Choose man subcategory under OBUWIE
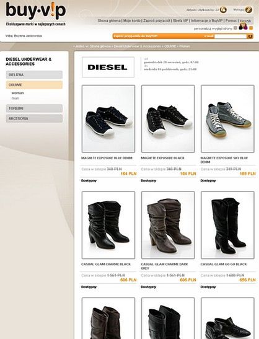This screenshot has width=259, height=339. pos(15,98)
